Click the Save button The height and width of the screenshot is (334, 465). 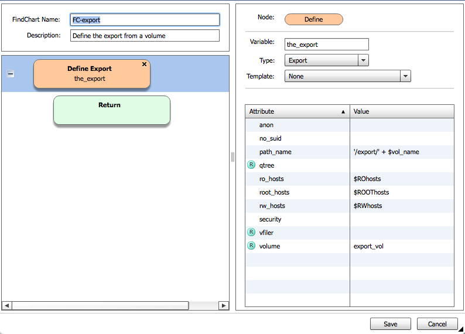coord(390,324)
